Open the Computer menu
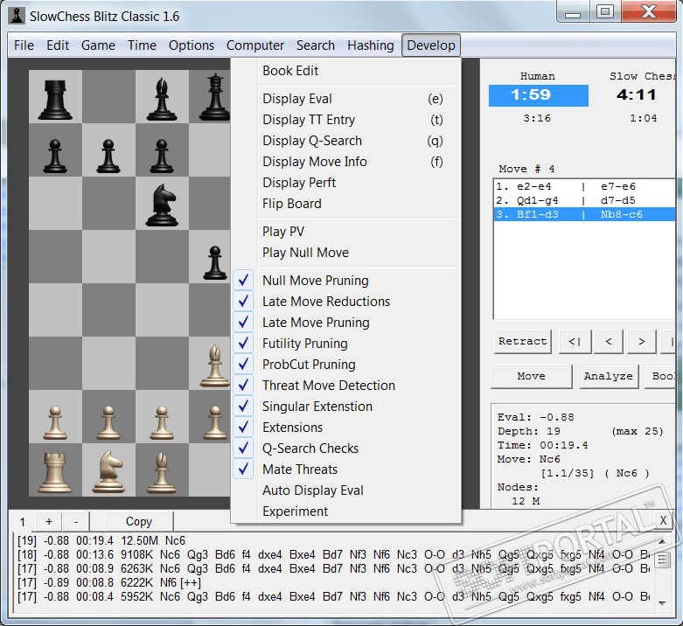 click(x=255, y=45)
